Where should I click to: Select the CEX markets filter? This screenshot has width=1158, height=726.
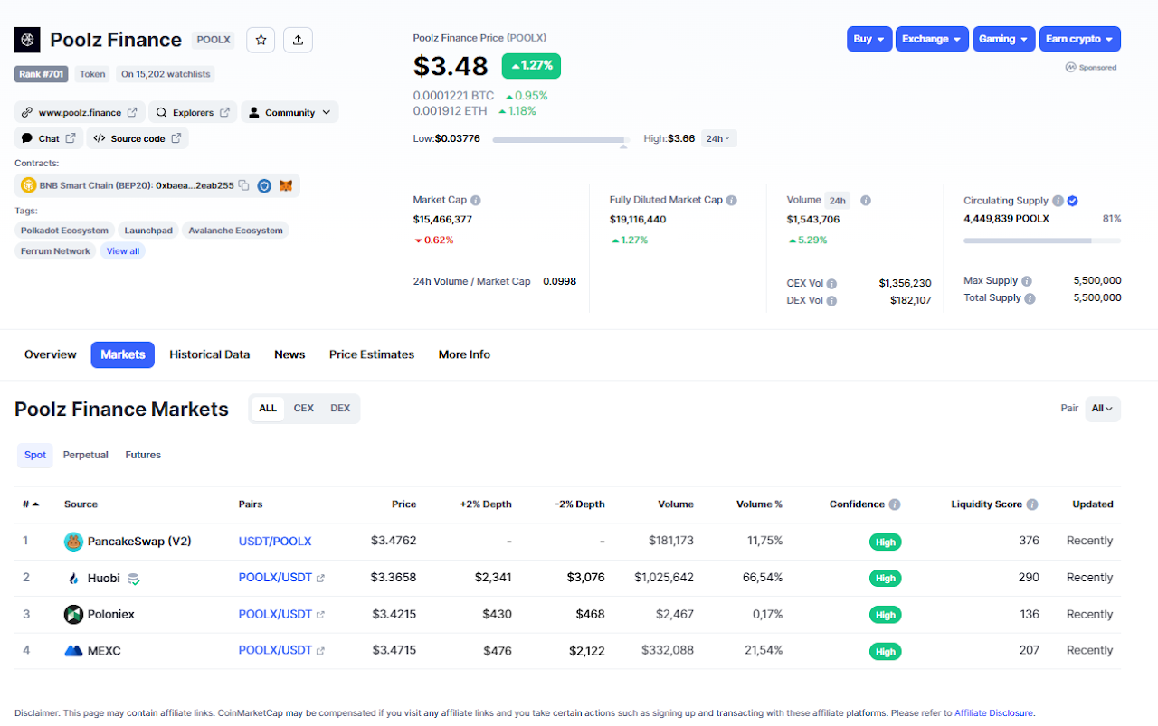pyautogui.click(x=304, y=409)
